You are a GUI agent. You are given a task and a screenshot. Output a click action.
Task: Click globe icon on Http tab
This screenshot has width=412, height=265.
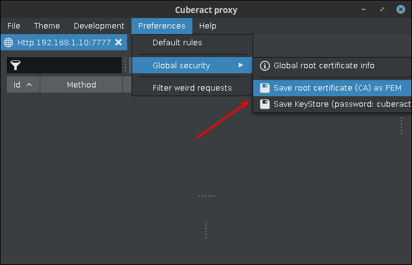point(9,42)
